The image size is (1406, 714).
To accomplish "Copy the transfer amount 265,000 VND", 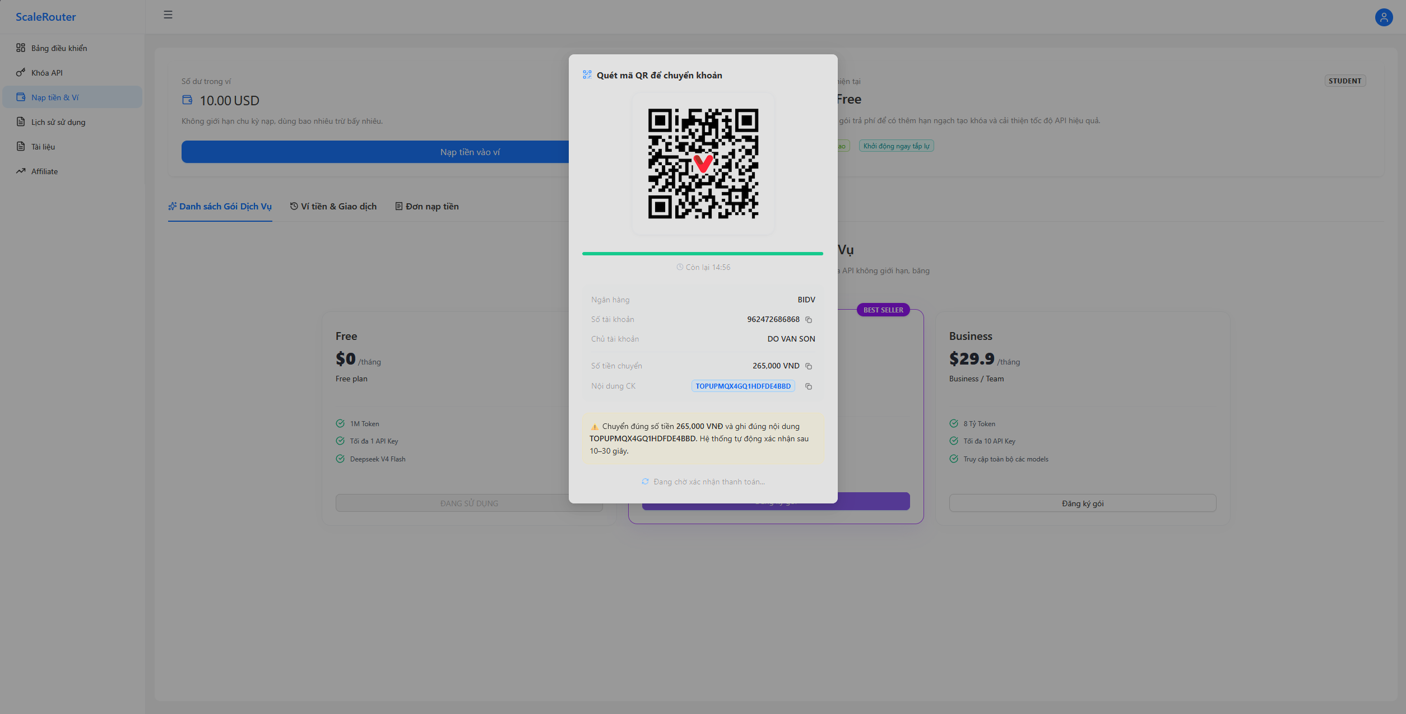I will [x=809, y=366].
